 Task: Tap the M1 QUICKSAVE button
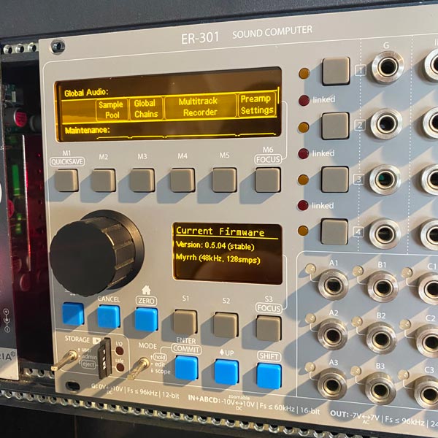click(x=66, y=180)
